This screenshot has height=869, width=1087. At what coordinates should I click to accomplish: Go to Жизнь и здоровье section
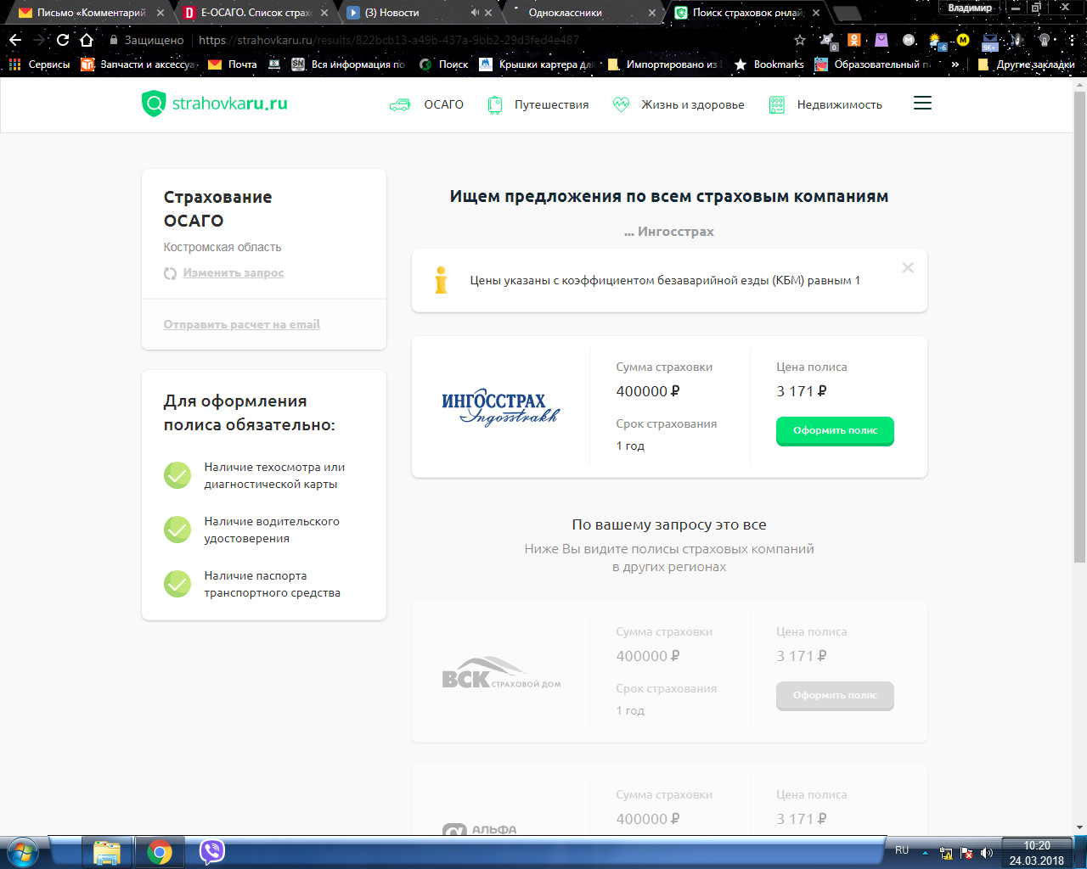[679, 104]
